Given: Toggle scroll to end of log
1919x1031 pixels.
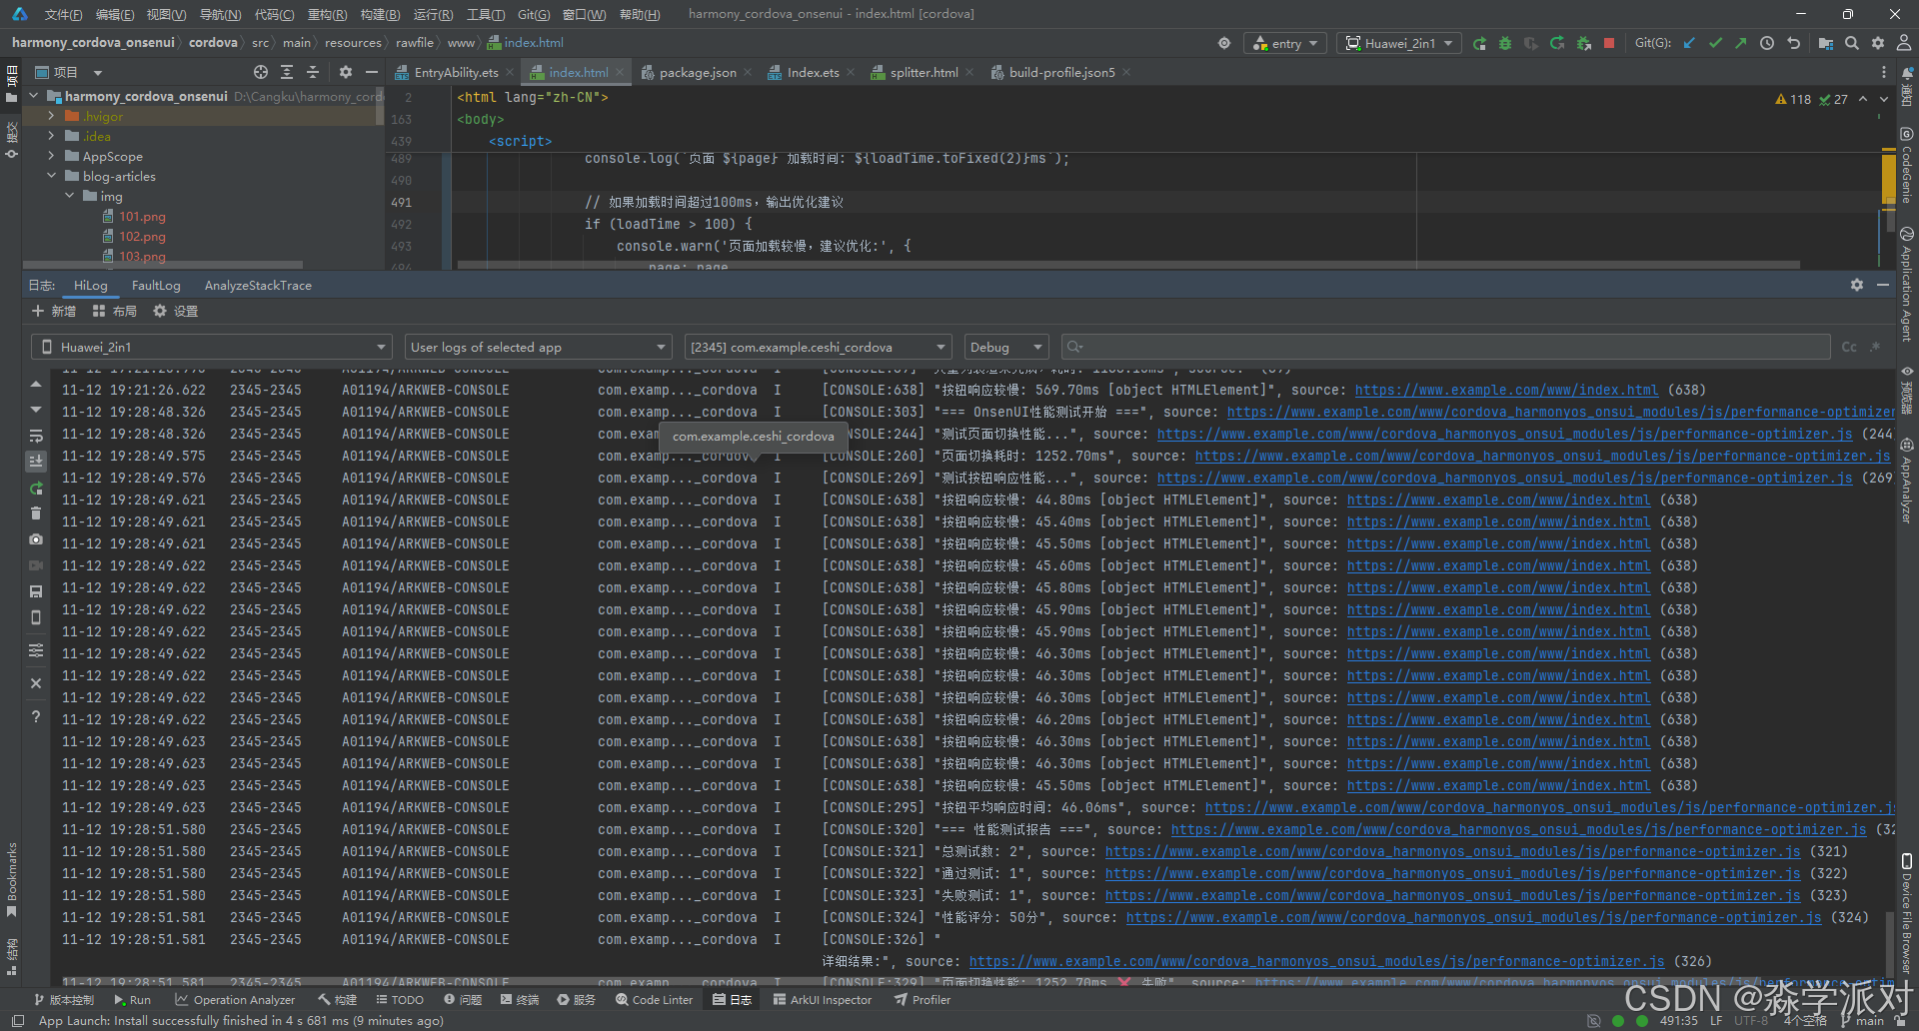Looking at the screenshot, I should click(x=36, y=462).
